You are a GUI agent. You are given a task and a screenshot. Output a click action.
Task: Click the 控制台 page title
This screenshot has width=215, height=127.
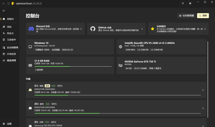tap(33, 16)
